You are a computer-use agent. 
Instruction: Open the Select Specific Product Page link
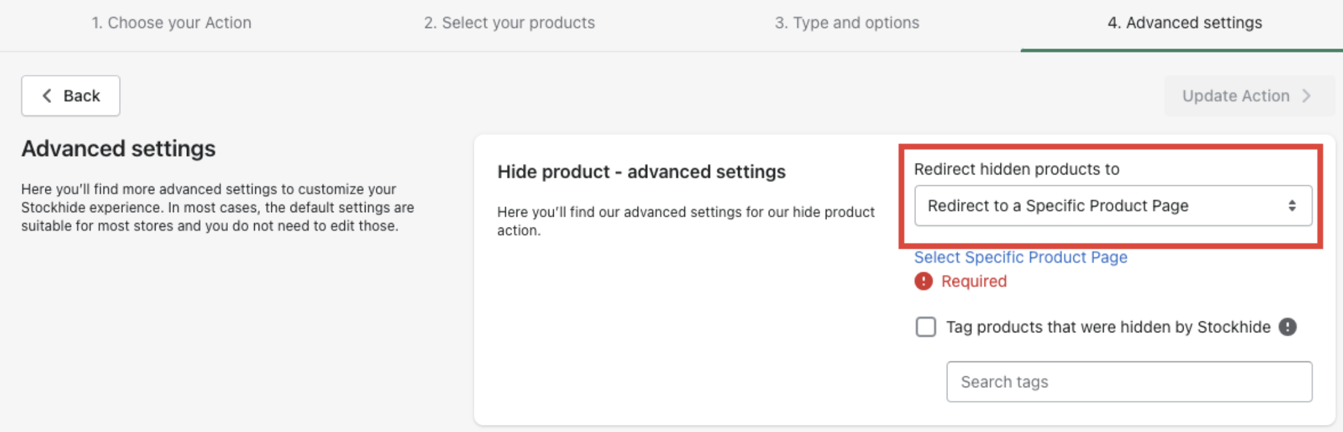1020,258
